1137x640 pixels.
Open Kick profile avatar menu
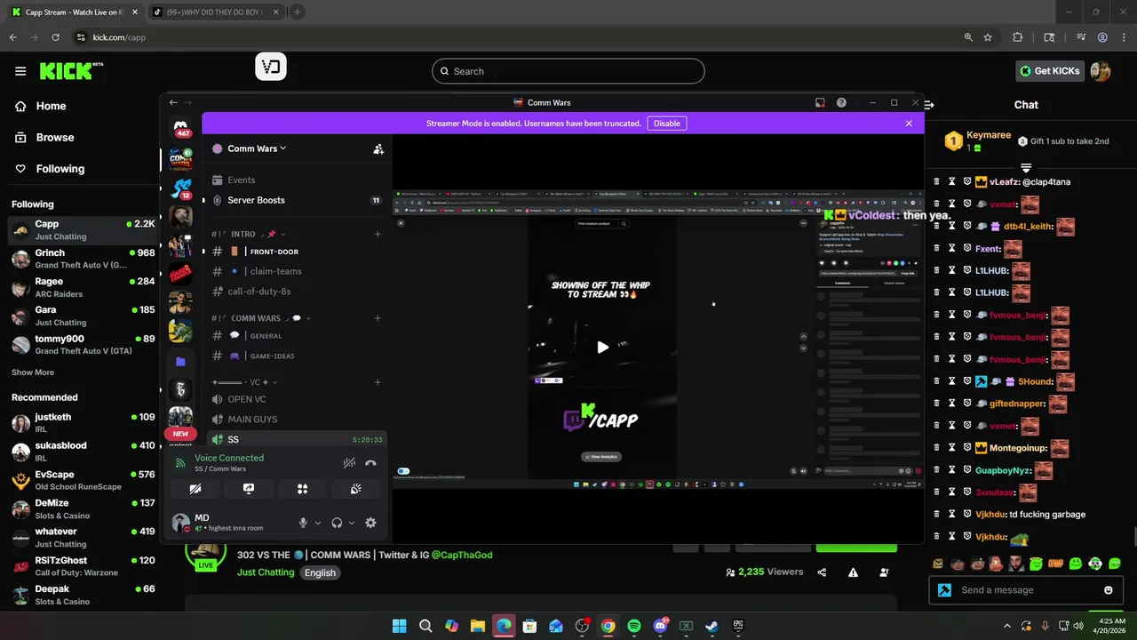tap(1101, 71)
